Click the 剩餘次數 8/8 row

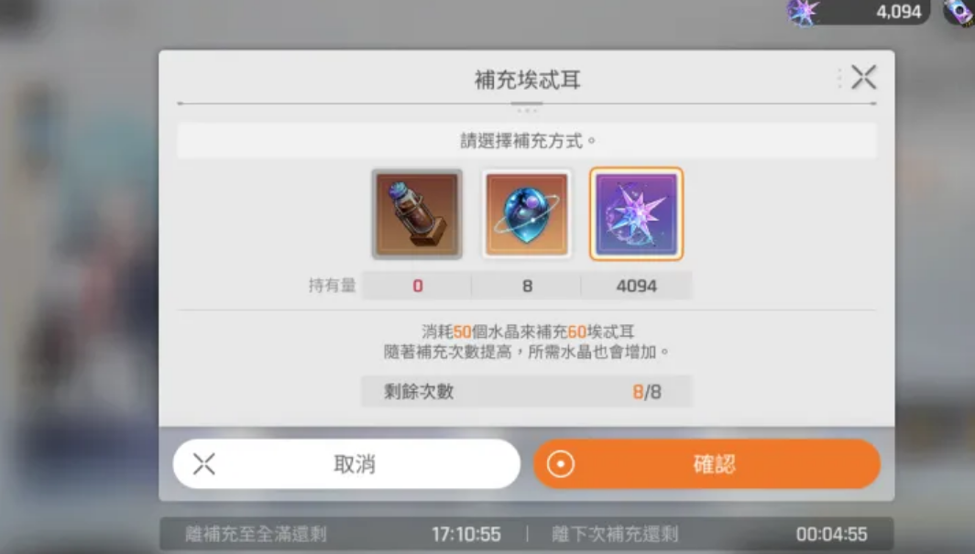[526, 392]
